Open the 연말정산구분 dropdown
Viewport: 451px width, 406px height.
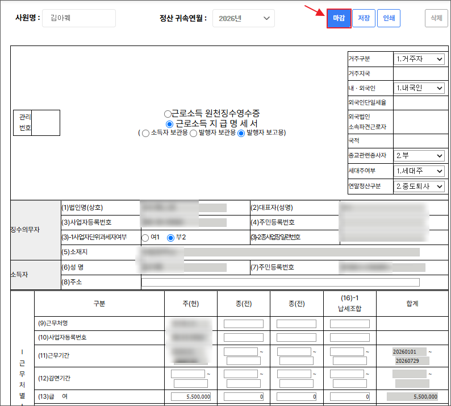[x=419, y=187]
